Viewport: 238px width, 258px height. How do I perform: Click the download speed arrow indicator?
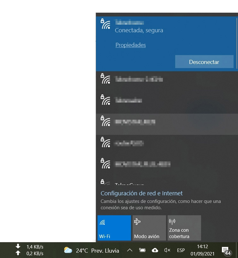[x=18, y=247]
